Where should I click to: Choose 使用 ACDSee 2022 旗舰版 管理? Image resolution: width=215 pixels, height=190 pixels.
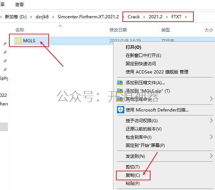(157, 72)
